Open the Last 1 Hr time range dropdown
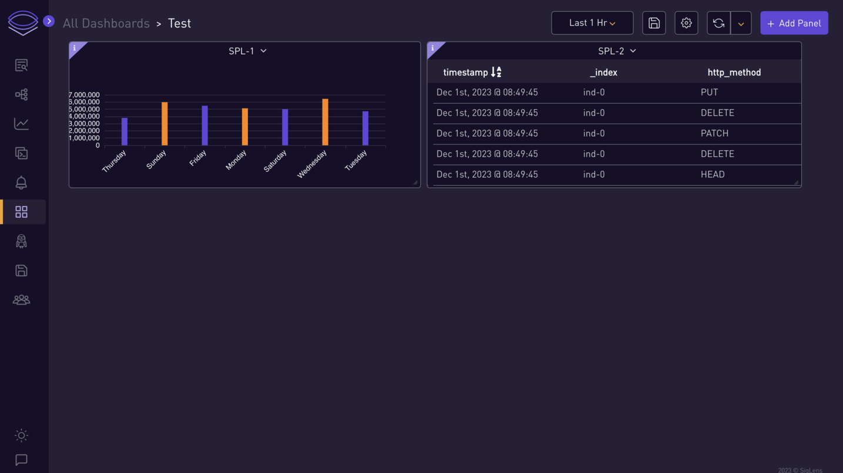 pyautogui.click(x=592, y=23)
